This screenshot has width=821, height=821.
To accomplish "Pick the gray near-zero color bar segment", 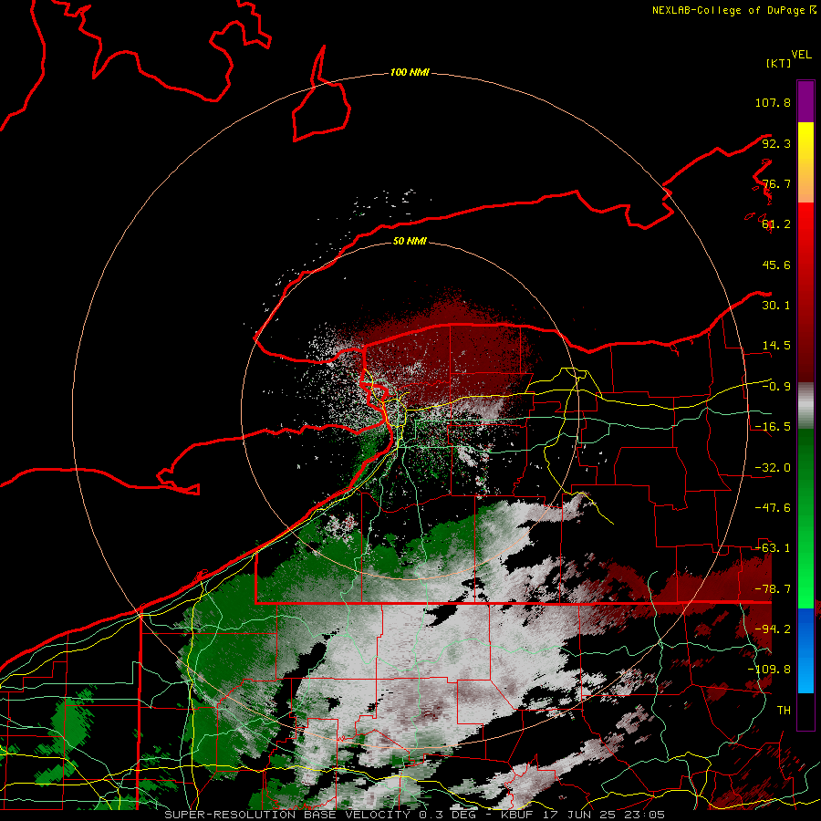I will click(805, 406).
